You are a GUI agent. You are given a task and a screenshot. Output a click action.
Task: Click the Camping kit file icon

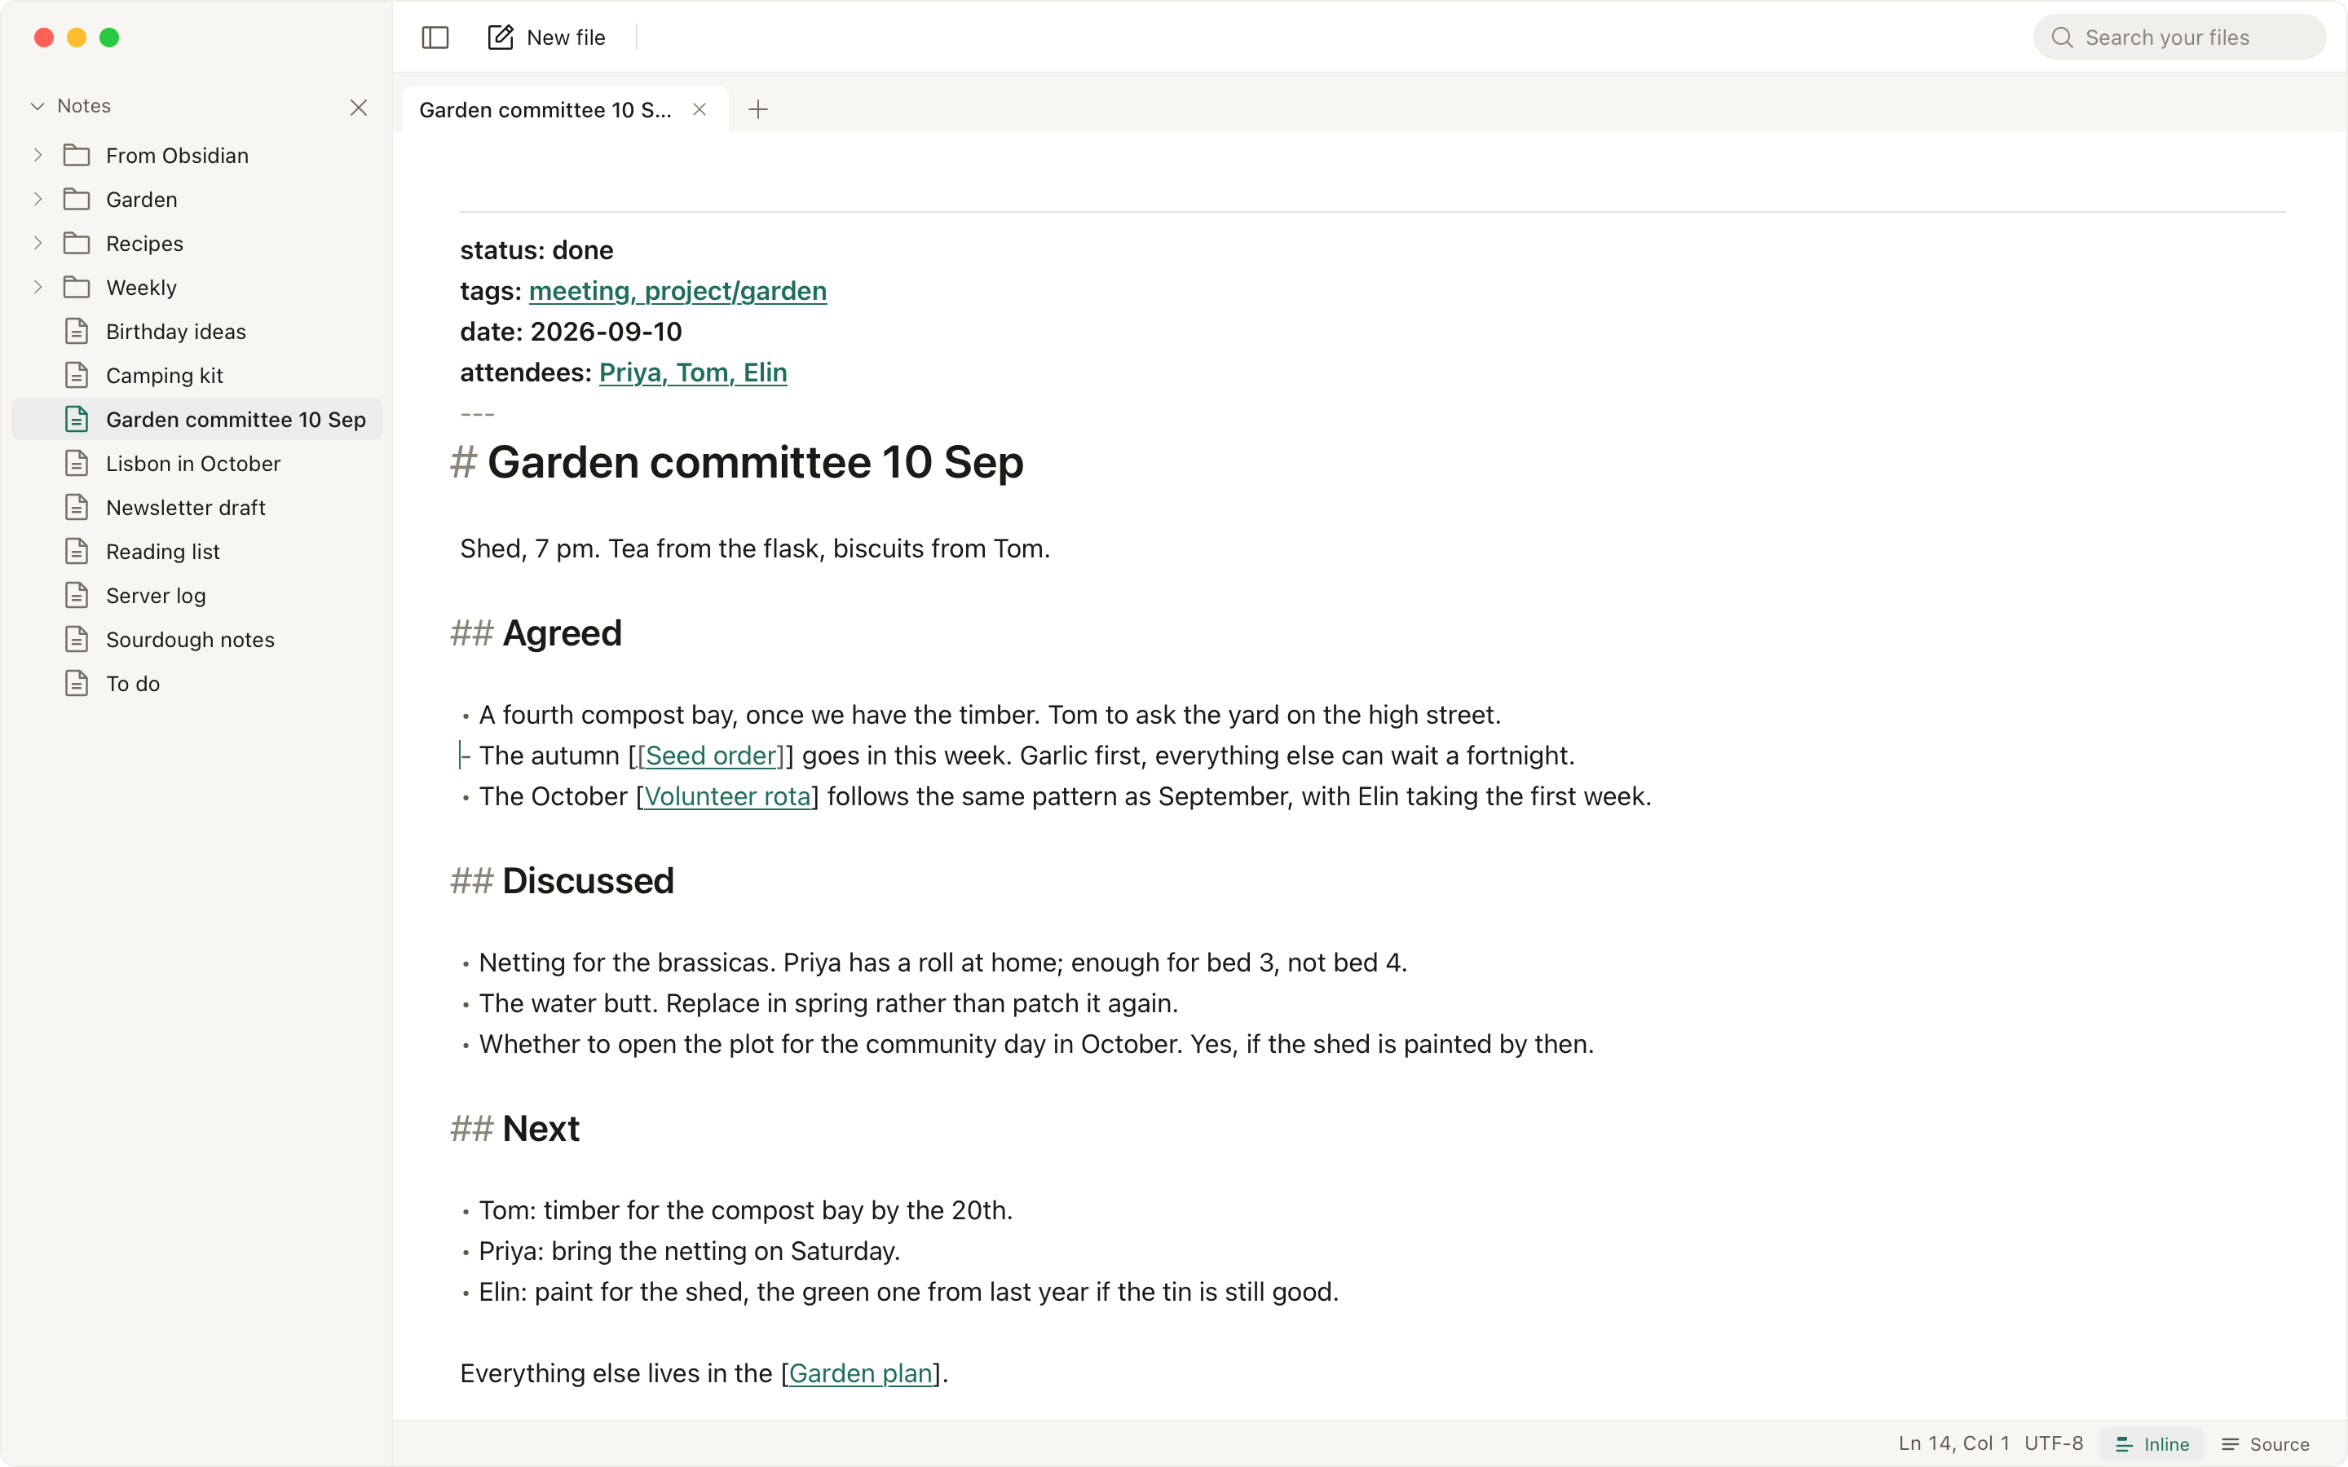click(x=77, y=376)
